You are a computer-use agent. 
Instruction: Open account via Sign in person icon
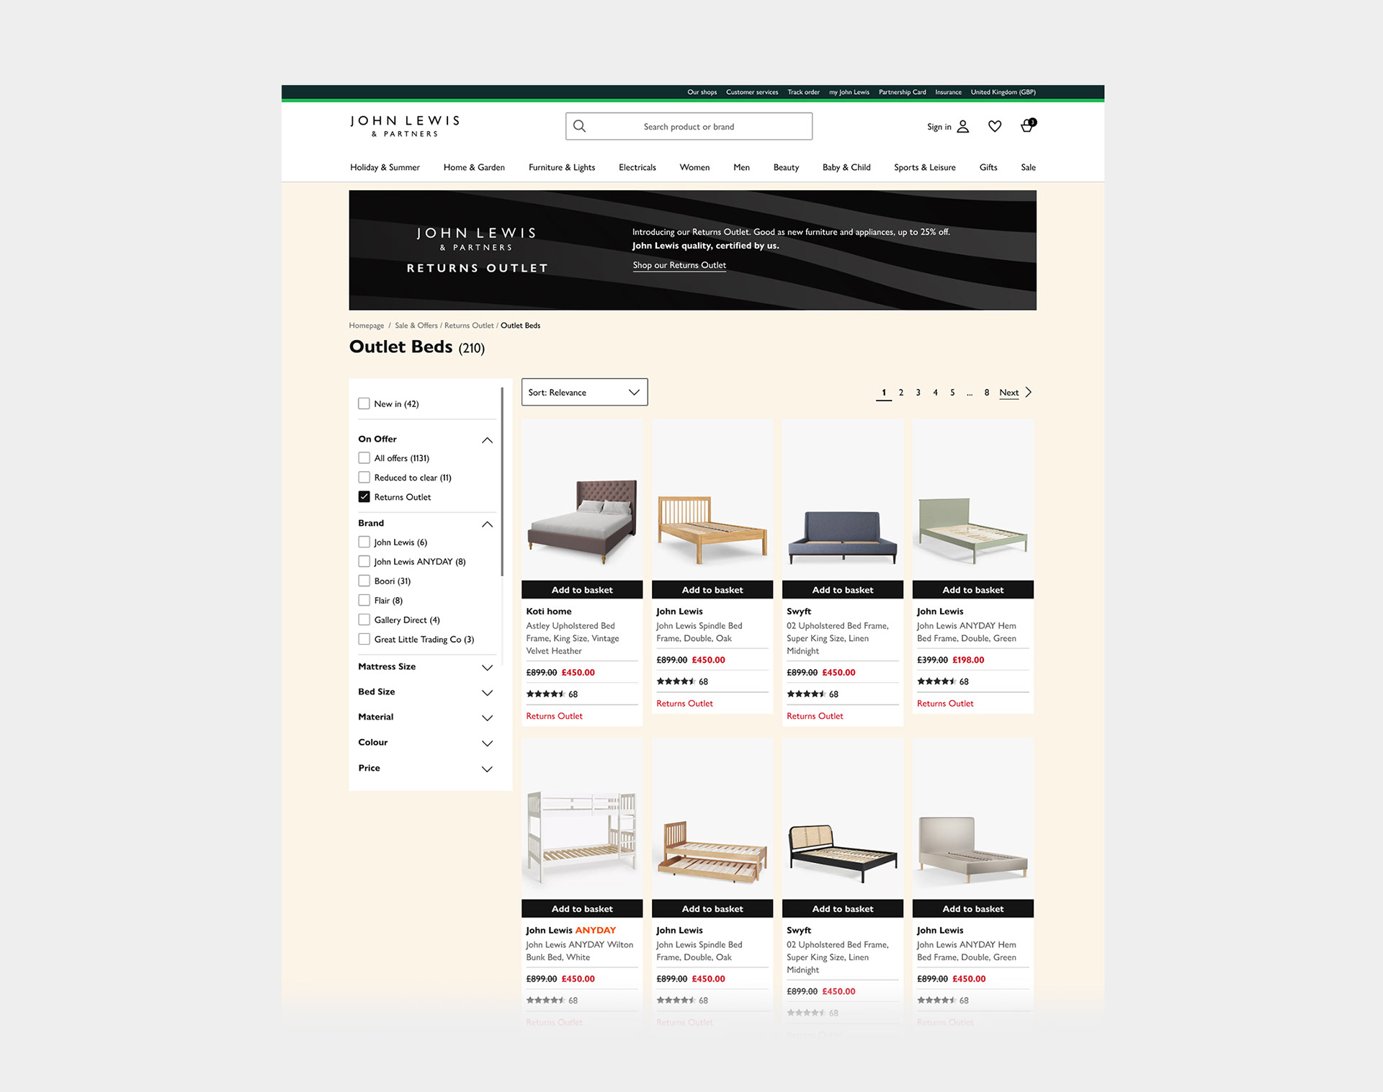(x=963, y=127)
